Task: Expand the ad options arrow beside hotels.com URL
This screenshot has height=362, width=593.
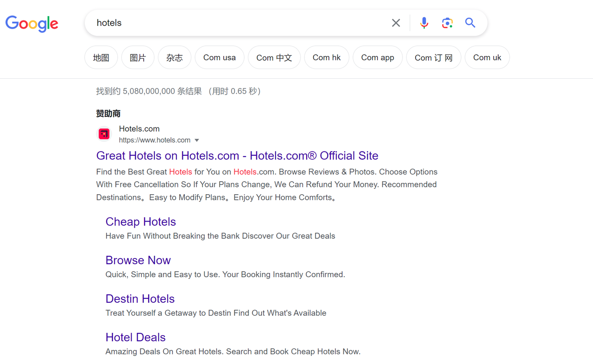Action: pyautogui.click(x=197, y=140)
